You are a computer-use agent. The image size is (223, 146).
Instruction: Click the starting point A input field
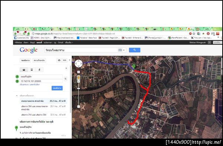pos(41,77)
